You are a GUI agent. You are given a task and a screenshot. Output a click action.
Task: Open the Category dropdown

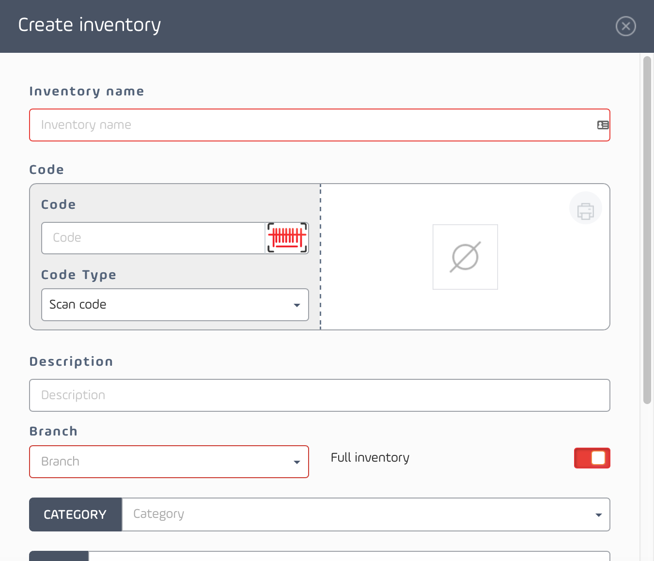pyautogui.click(x=366, y=514)
